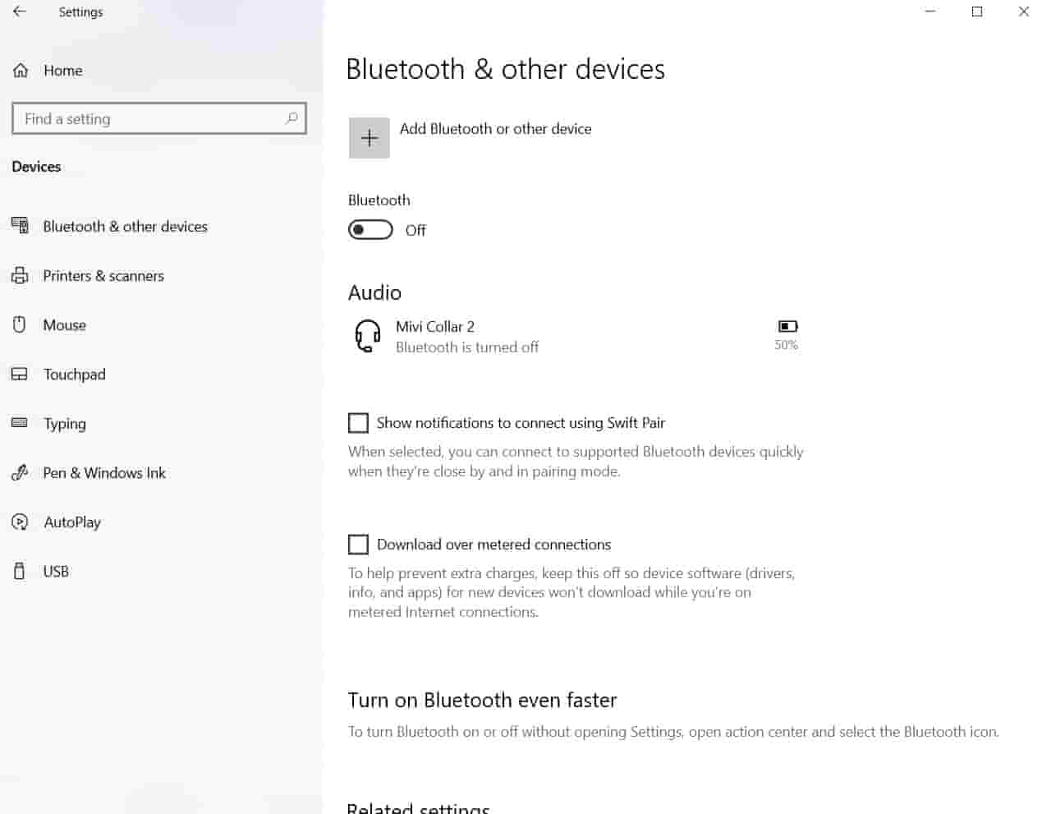Click the Home icon in sidebar

point(21,71)
